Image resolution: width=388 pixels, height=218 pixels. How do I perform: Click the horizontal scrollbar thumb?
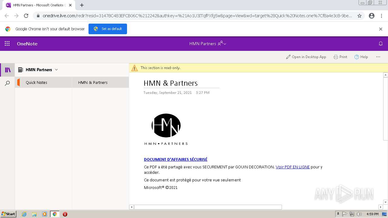[x=208, y=207]
